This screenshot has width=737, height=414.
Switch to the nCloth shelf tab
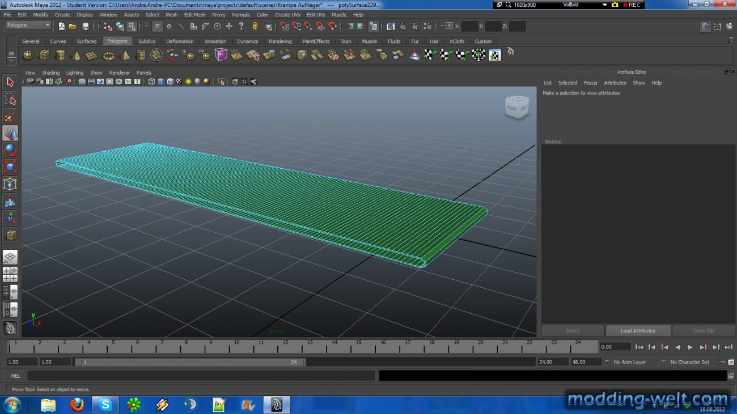tap(456, 41)
